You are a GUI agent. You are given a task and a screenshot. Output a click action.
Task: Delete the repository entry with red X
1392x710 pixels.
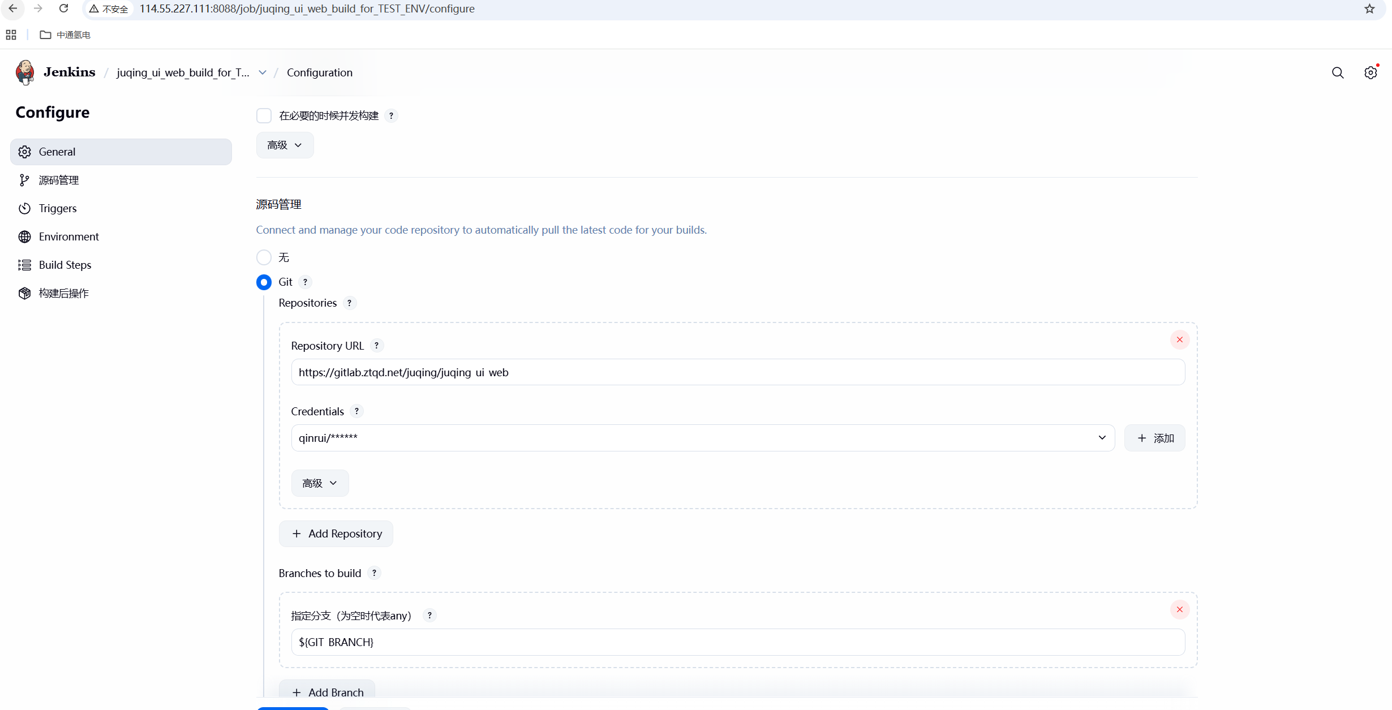1180,339
